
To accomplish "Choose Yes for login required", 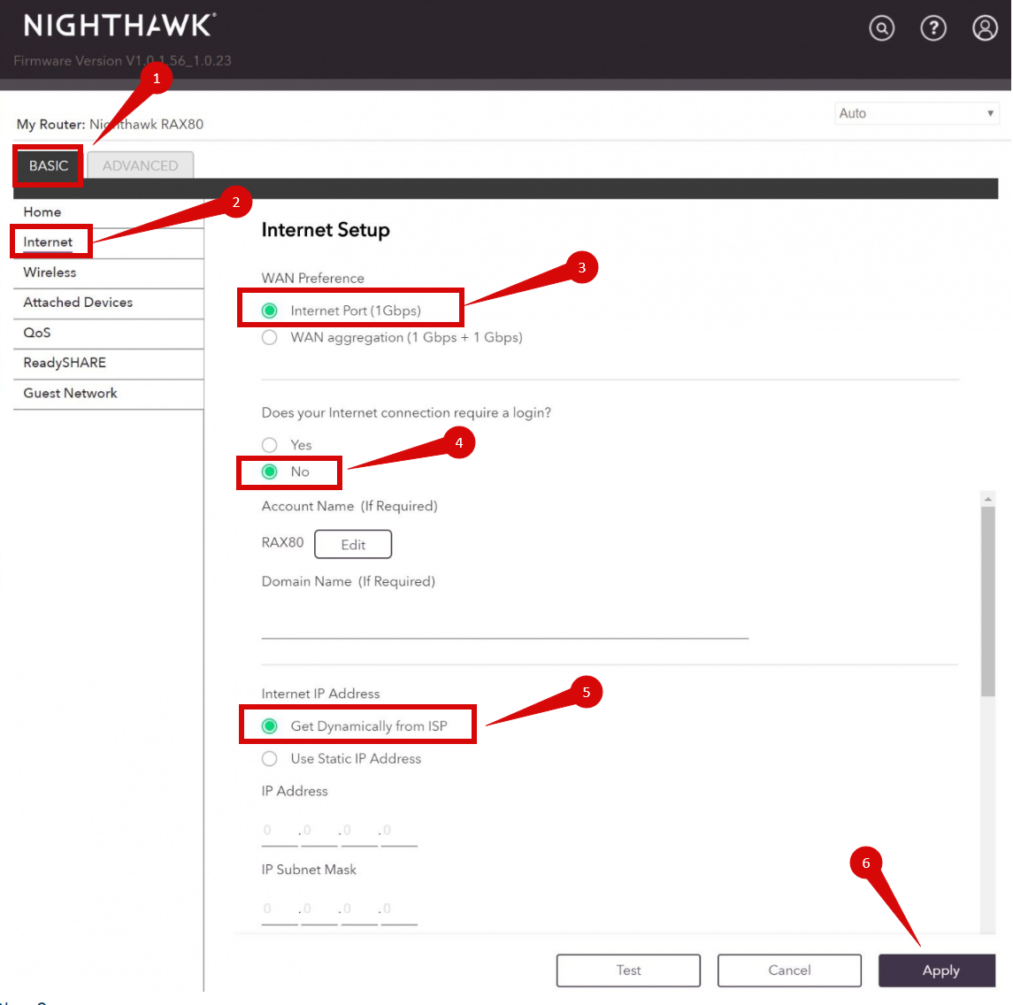I will [x=270, y=445].
